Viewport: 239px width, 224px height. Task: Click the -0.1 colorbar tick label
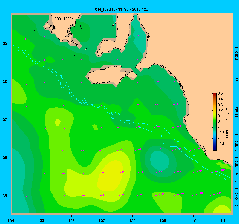pos(221,127)
